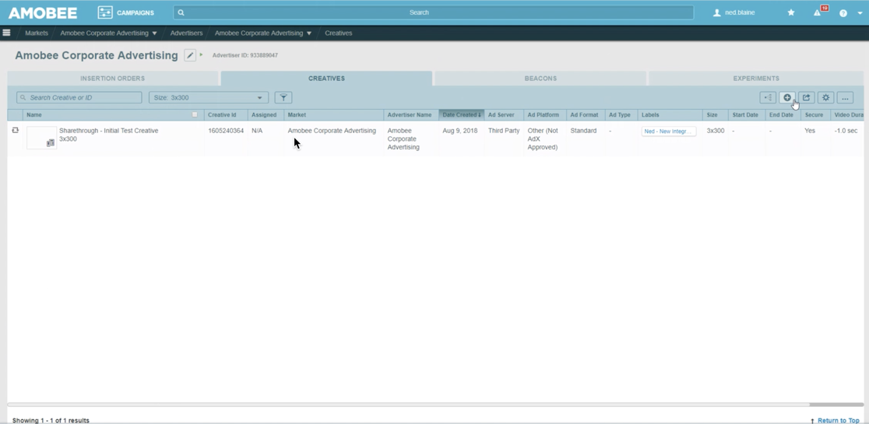Open the favorites star icon

791,12
